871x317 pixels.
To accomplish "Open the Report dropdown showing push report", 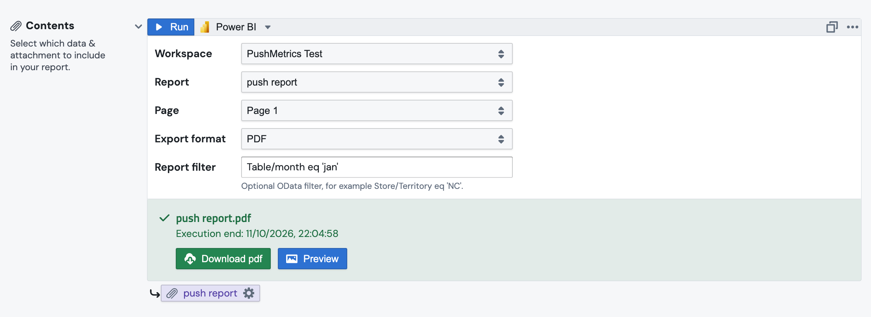I will 377,82.
